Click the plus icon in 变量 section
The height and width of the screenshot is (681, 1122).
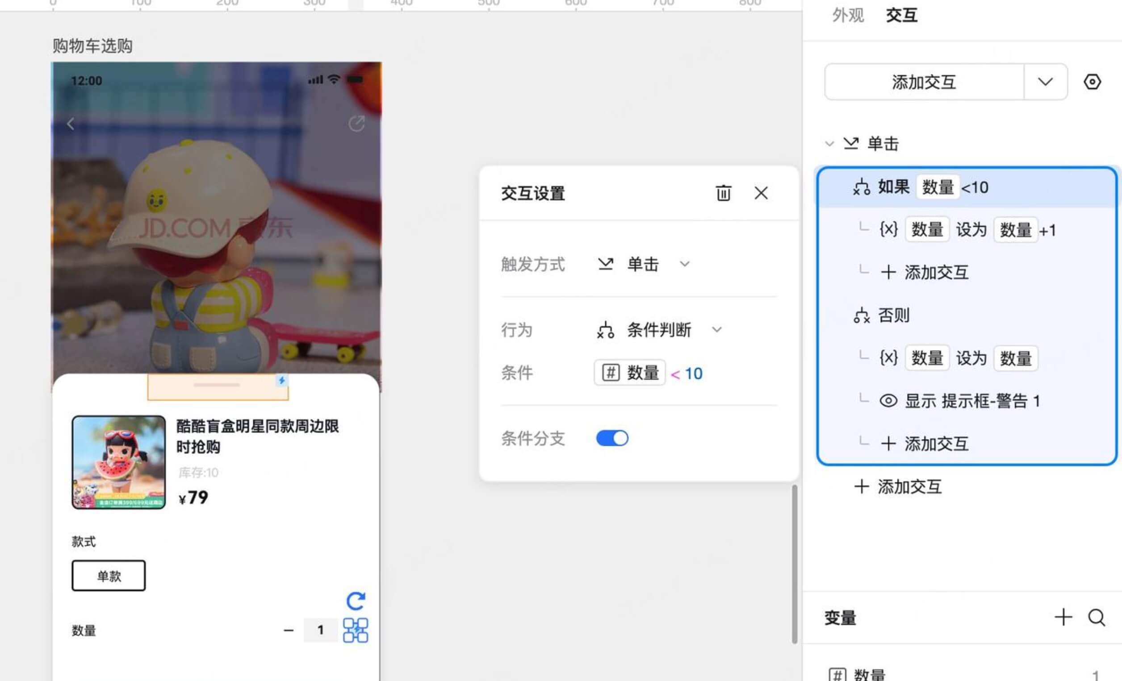coord(1063,617)
